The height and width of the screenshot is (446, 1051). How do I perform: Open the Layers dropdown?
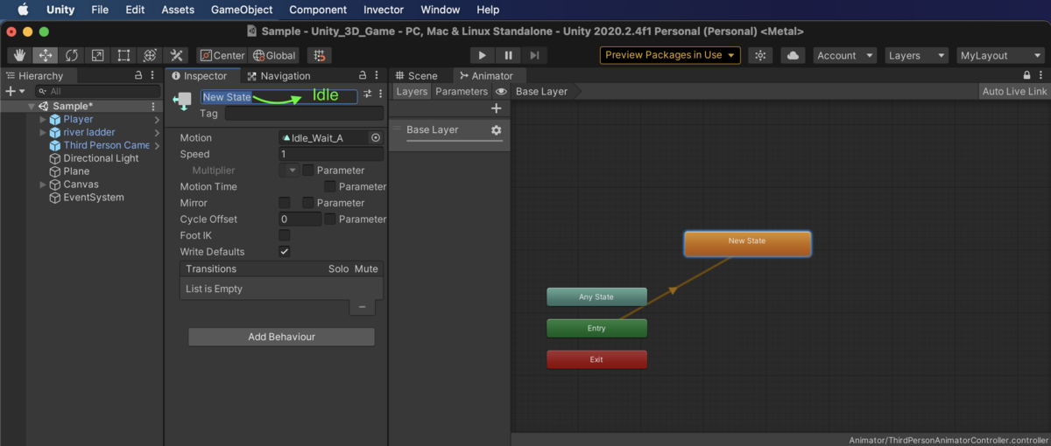pos(916,55)
